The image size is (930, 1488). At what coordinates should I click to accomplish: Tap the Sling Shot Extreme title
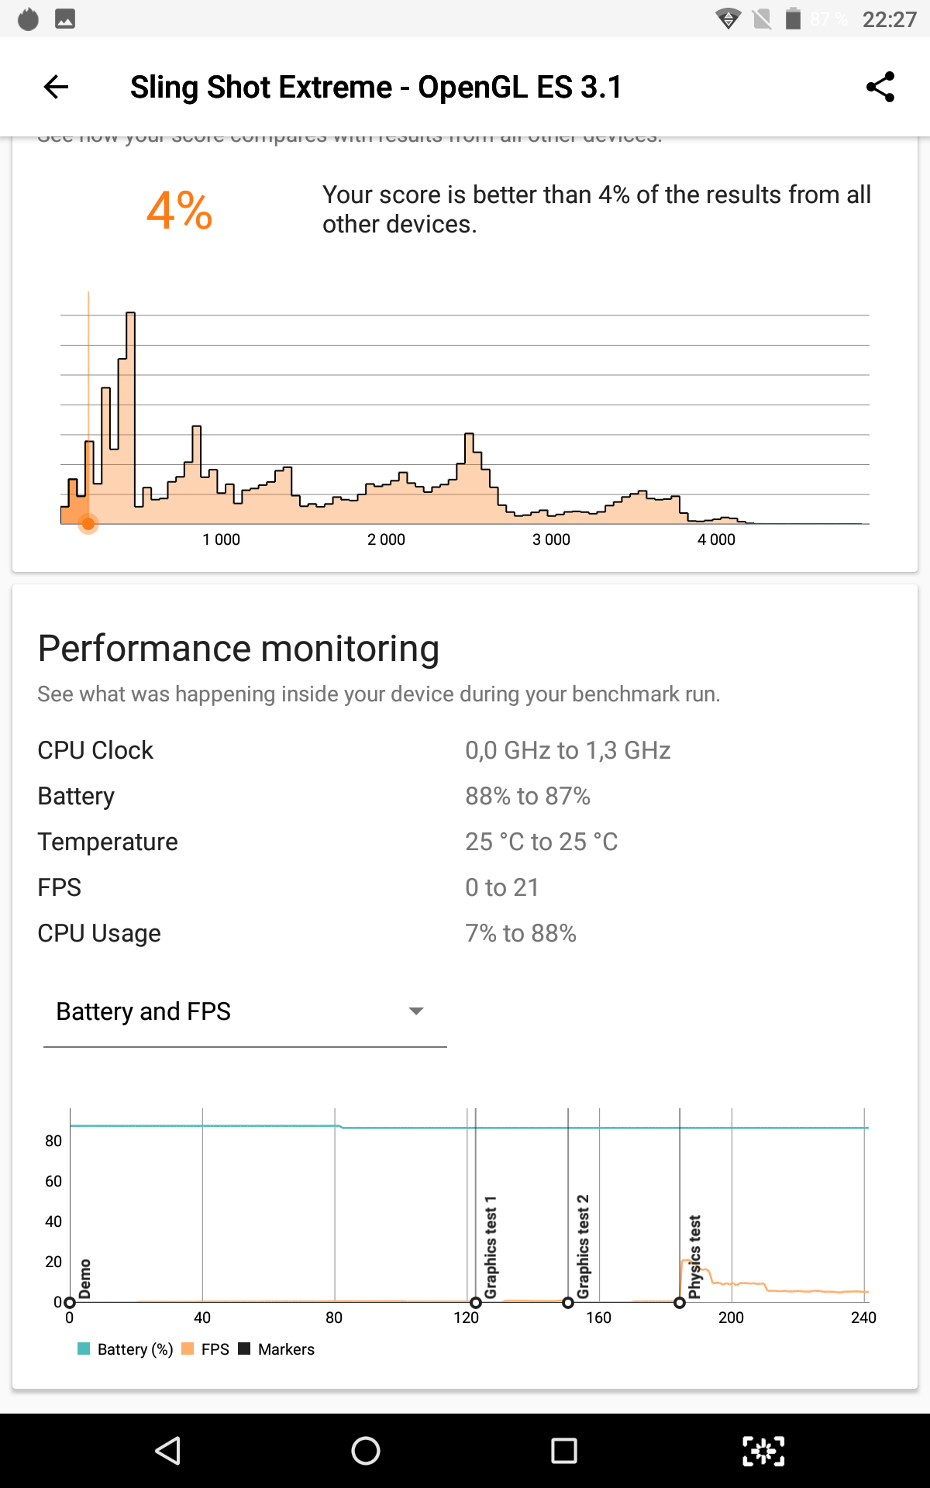tap(376, 87)
